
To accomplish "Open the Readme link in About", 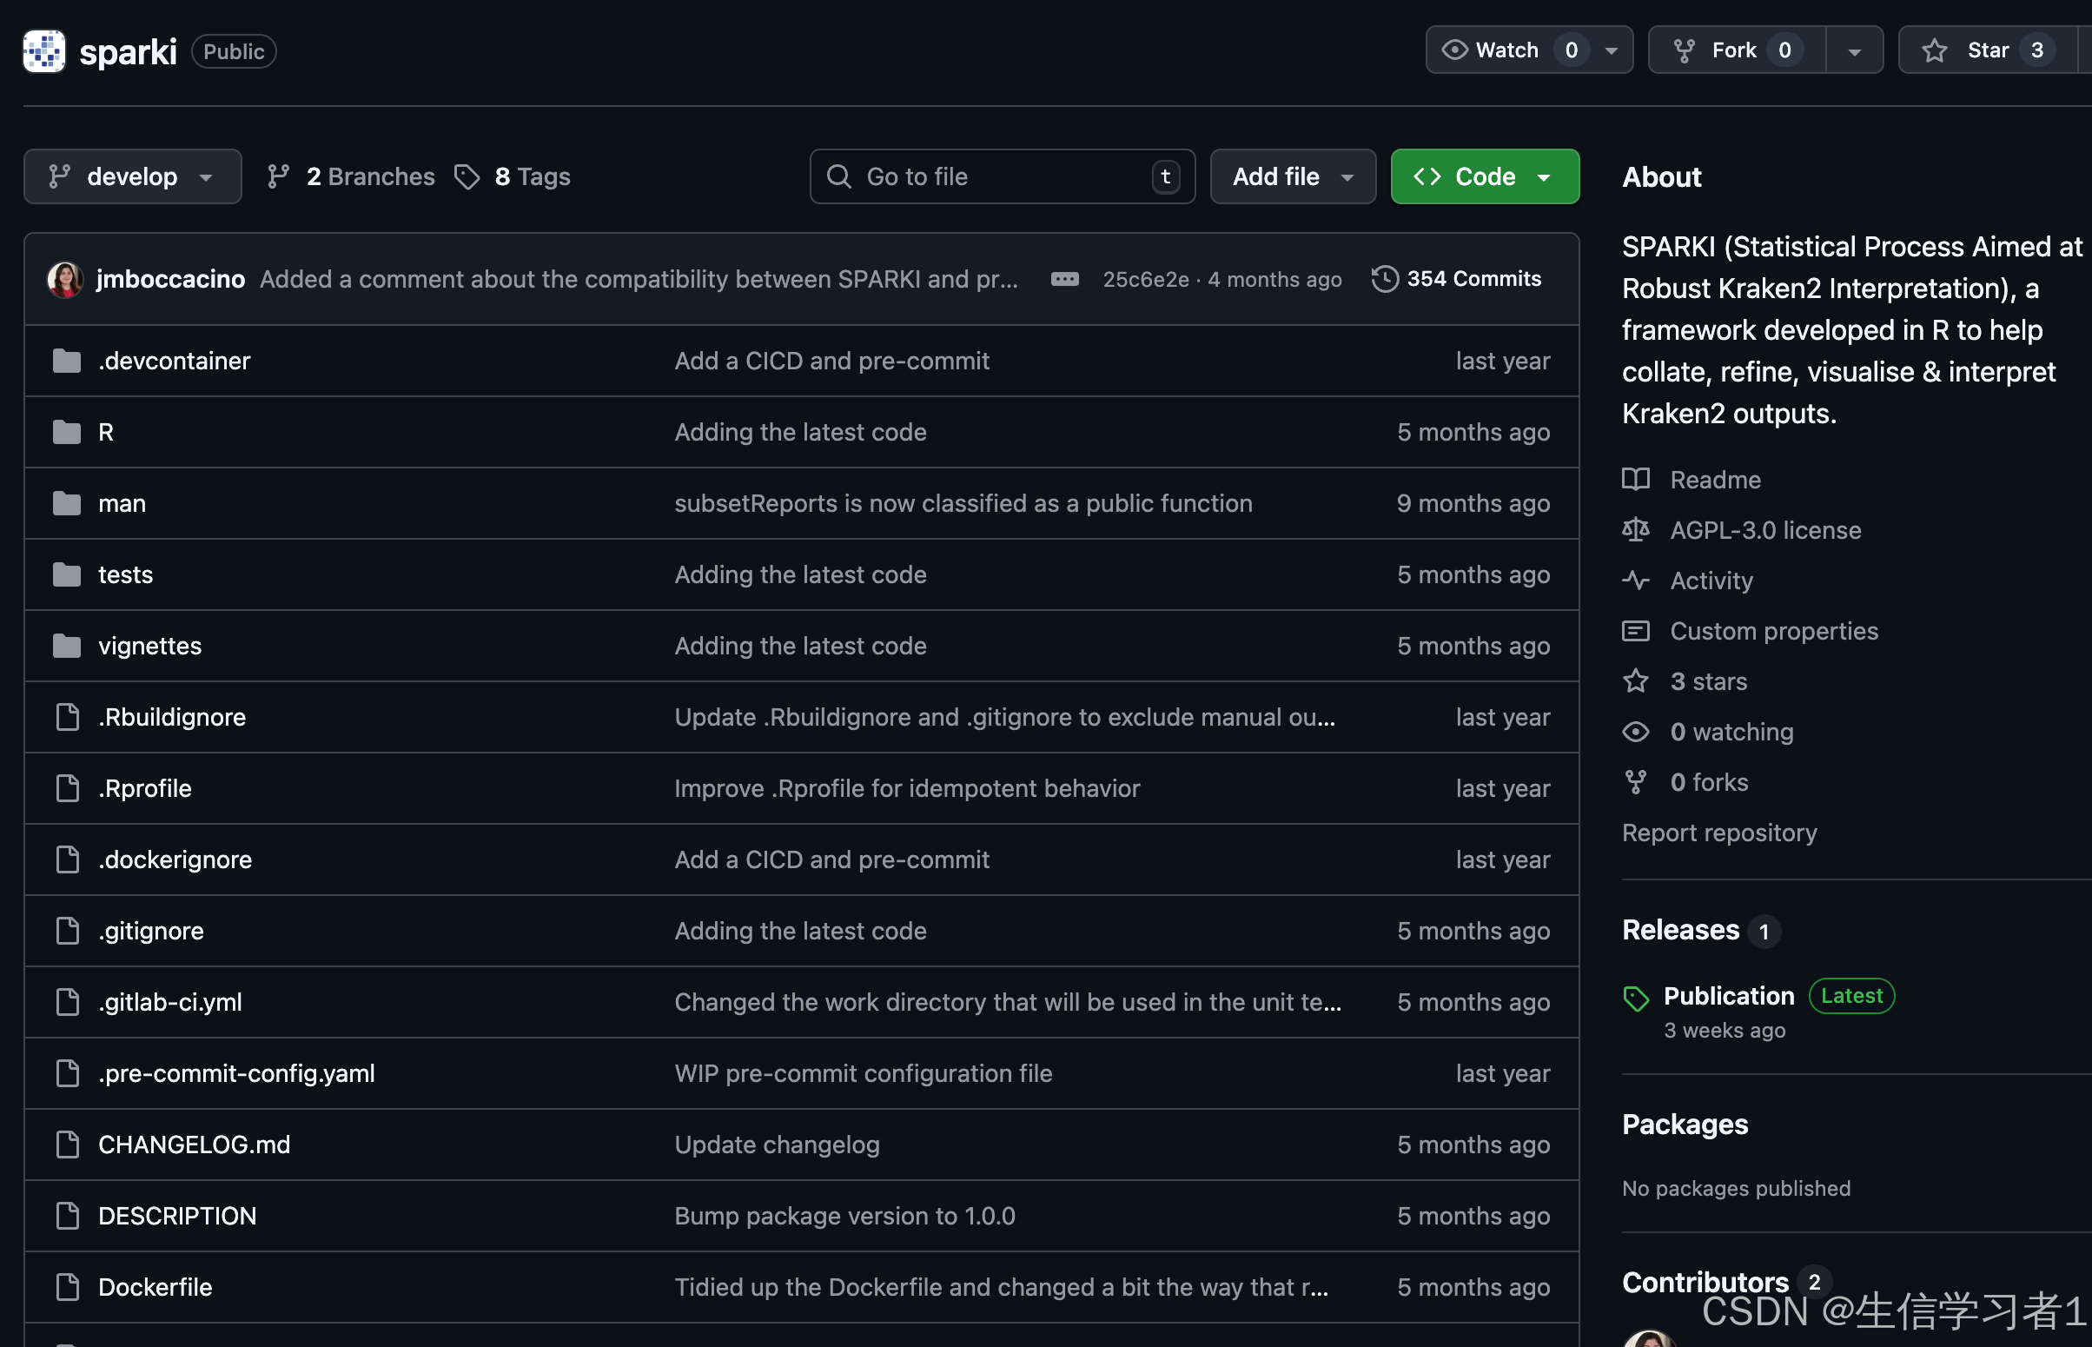I will coord(1715,480).
